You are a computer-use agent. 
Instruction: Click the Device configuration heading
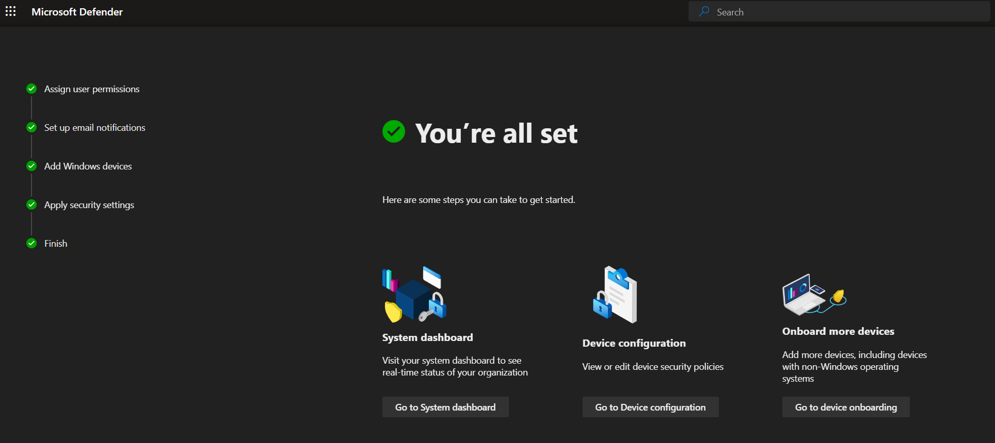[634, 343]
